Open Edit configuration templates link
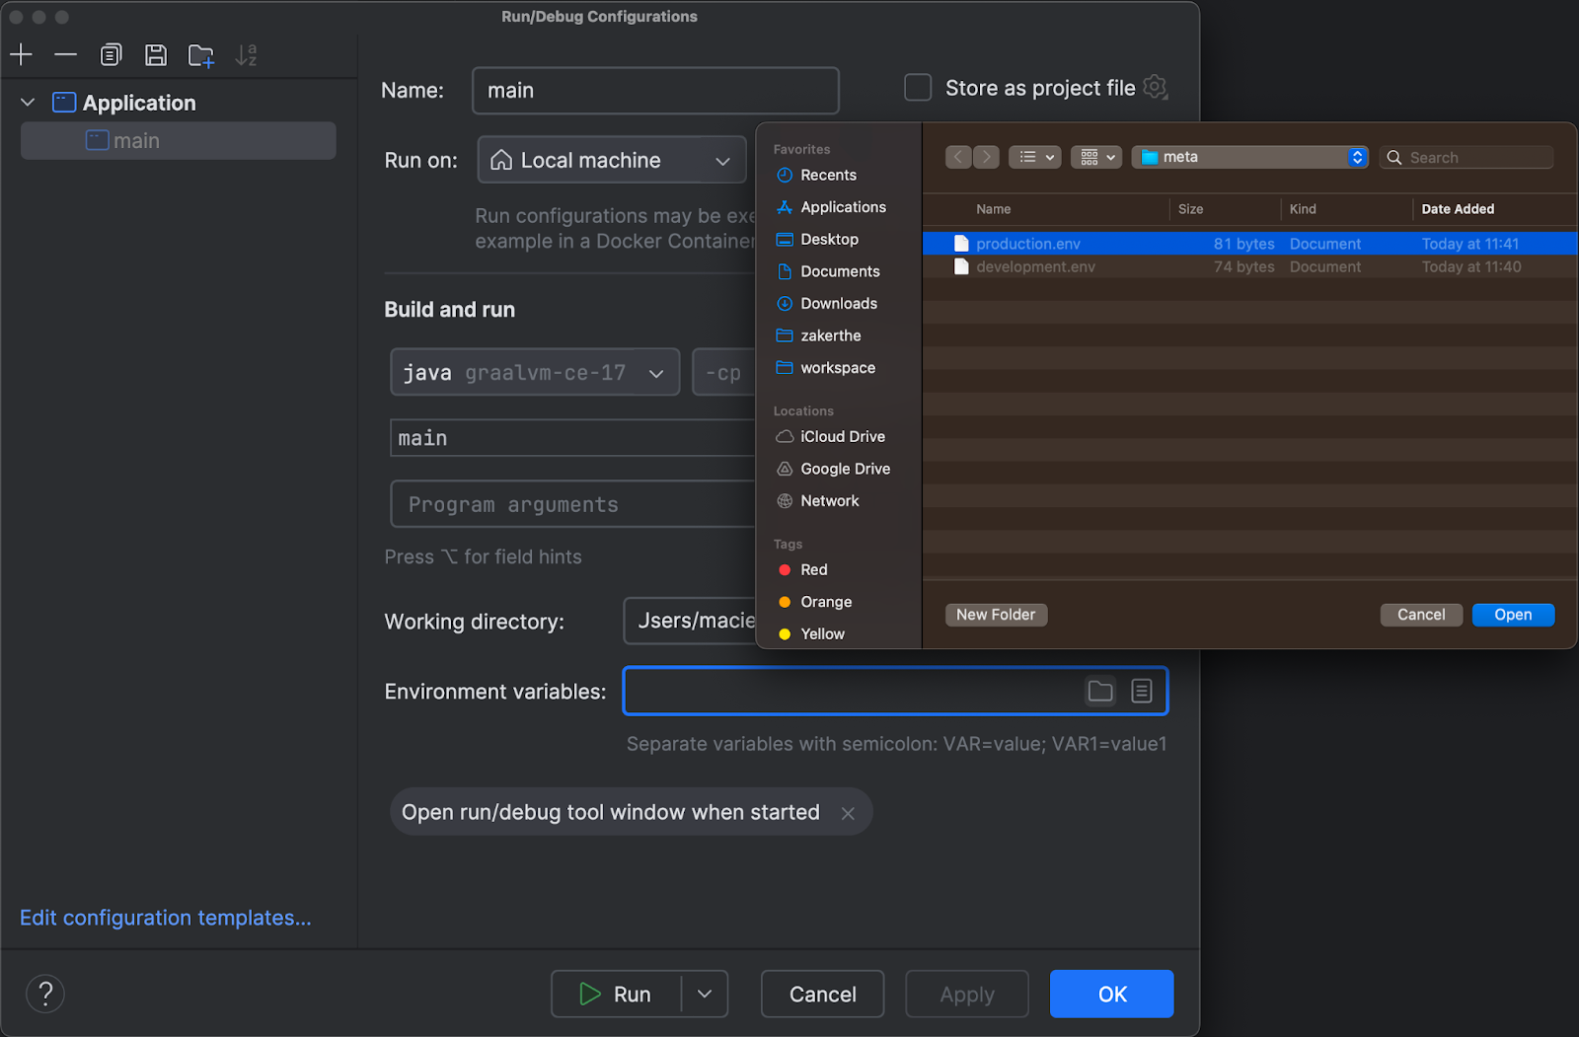This screenshot has height=1037, width=1579. click(x=166, y=918)
